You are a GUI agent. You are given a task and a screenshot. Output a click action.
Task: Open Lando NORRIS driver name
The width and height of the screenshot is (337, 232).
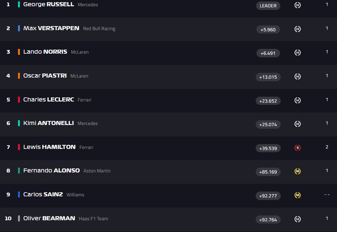click(45, 52)
